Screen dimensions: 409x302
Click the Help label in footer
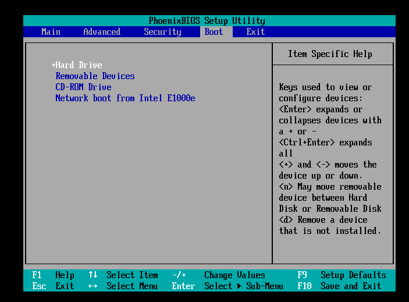pyautogui.click(x=65, y=275)
